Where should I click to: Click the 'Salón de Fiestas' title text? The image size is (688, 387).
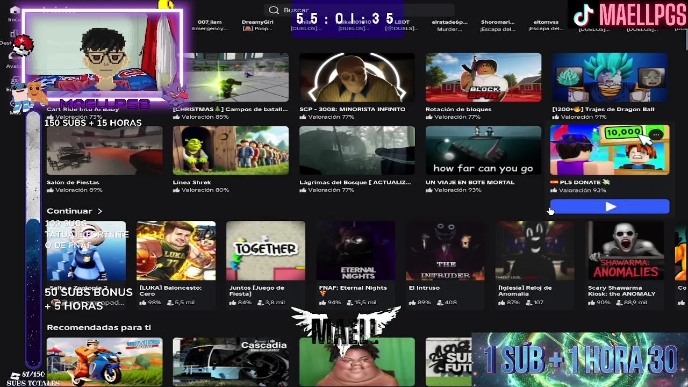[73, 182]
